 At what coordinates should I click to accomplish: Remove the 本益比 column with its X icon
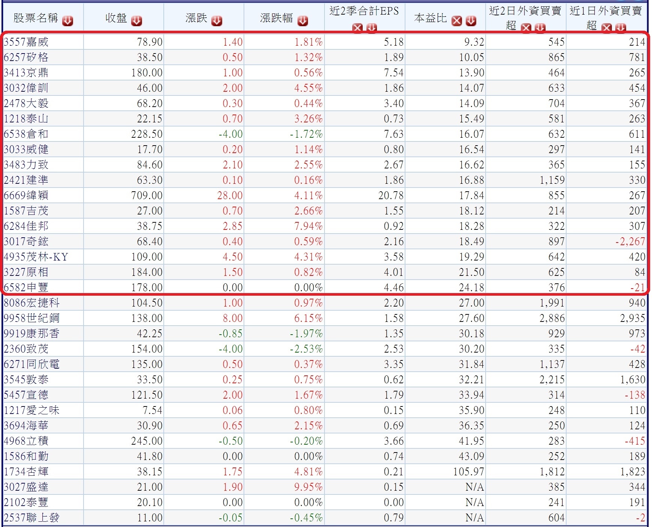coord(457,21)
